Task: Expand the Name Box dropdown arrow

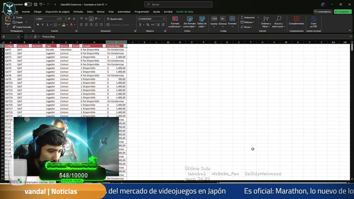Action: click(18, 37)
